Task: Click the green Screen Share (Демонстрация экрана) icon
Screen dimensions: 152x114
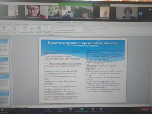Action: pyautogui.click(x=81, y=109)
